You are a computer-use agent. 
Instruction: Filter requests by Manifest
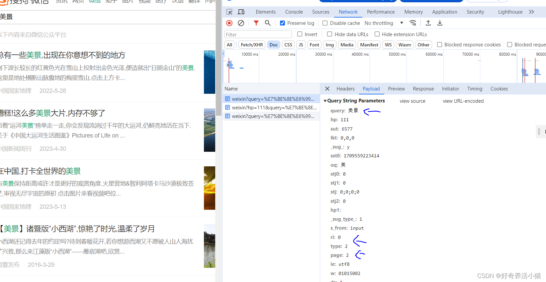[369, 45]
